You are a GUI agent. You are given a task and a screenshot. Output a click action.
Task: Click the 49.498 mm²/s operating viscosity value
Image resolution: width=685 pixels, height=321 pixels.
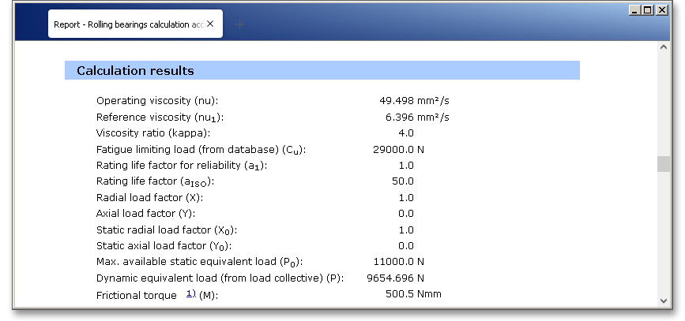414,101
